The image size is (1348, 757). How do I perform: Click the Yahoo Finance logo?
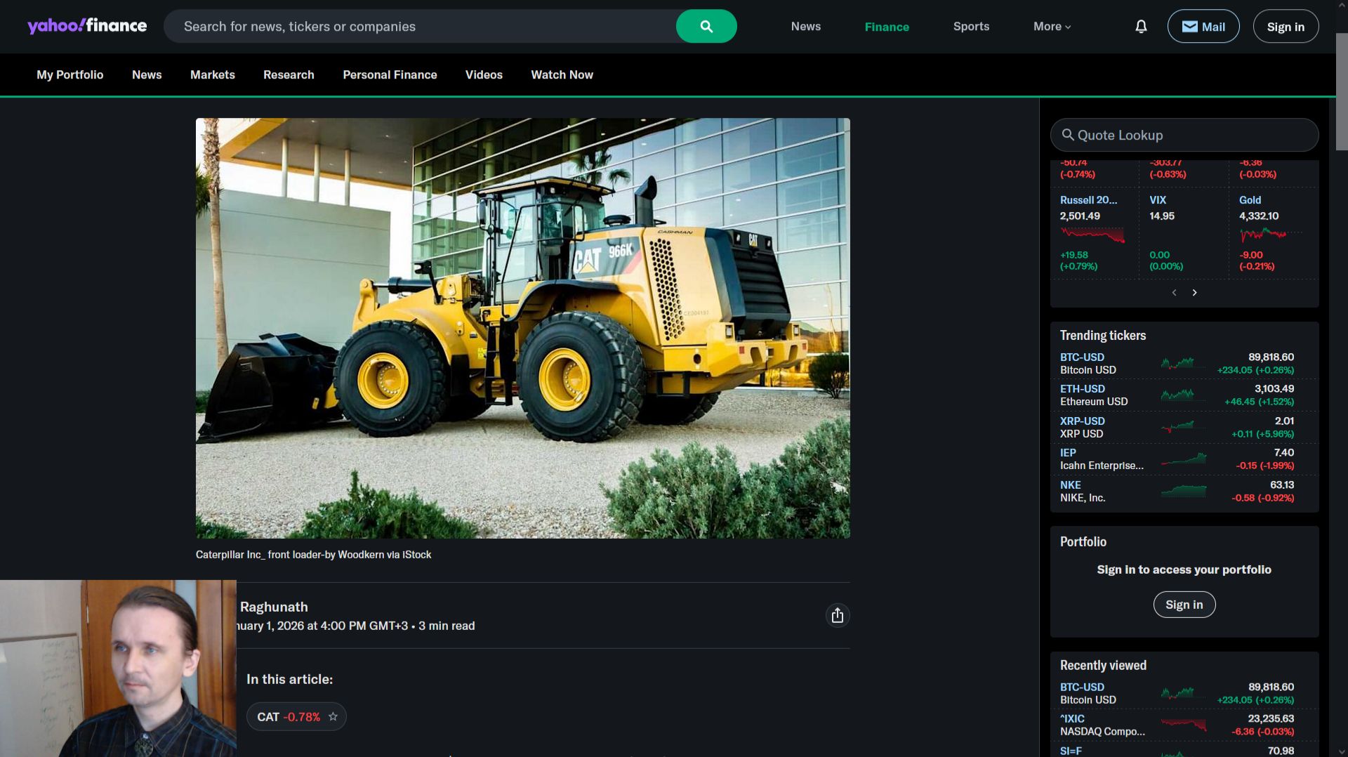pyautogui.click(x=87, y=26)
